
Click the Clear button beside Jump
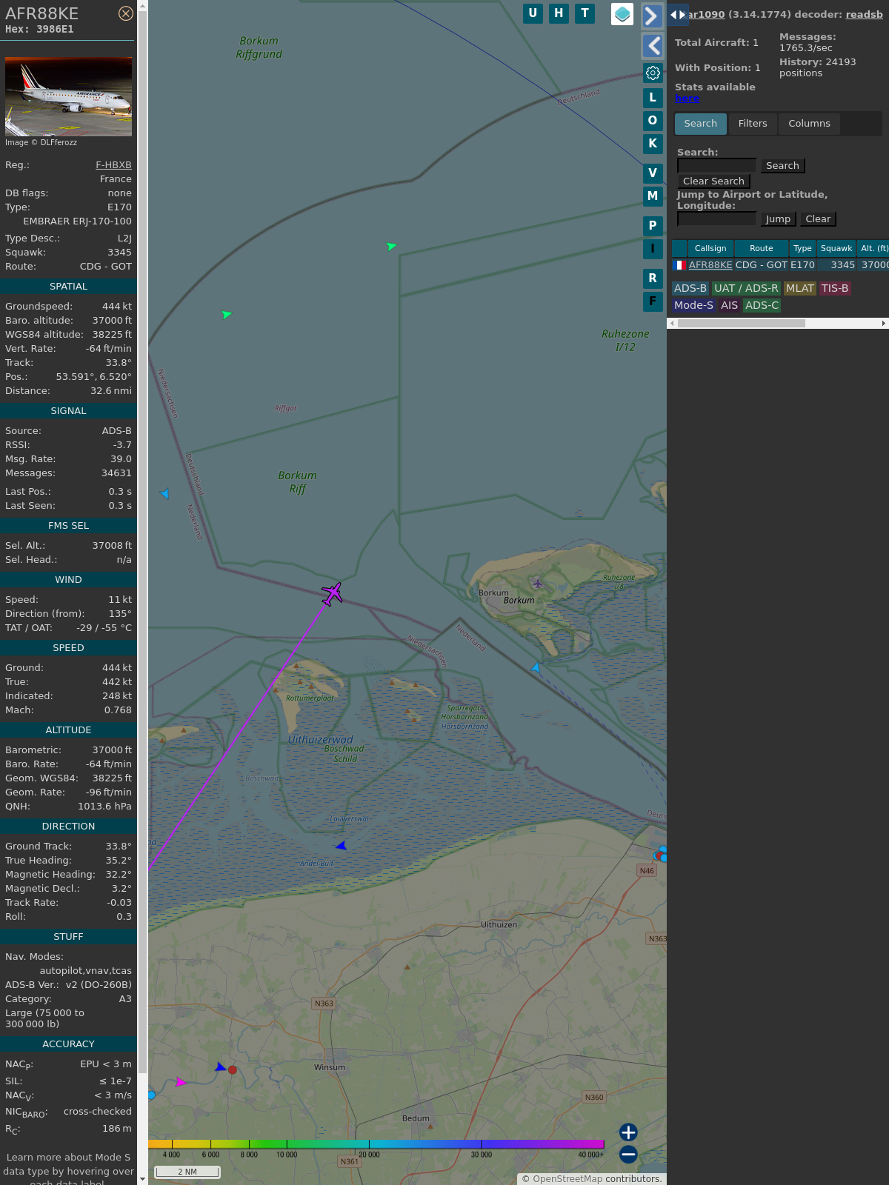pos(818,219)
